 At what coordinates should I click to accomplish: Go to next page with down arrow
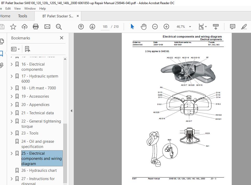[x=92, y=27]
